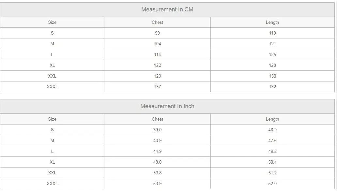Viewport: 337px width, 191px height.
Task: Select chest value 122 in the XL row
Action: pyautogui.click(x=157, y=65)
